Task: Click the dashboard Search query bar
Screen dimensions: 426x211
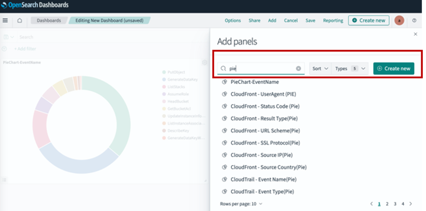Action: 113,37
